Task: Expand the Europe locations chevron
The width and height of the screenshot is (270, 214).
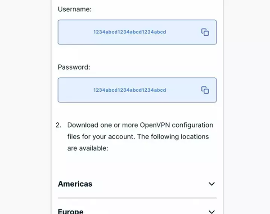Action: (x=211, y=211)
